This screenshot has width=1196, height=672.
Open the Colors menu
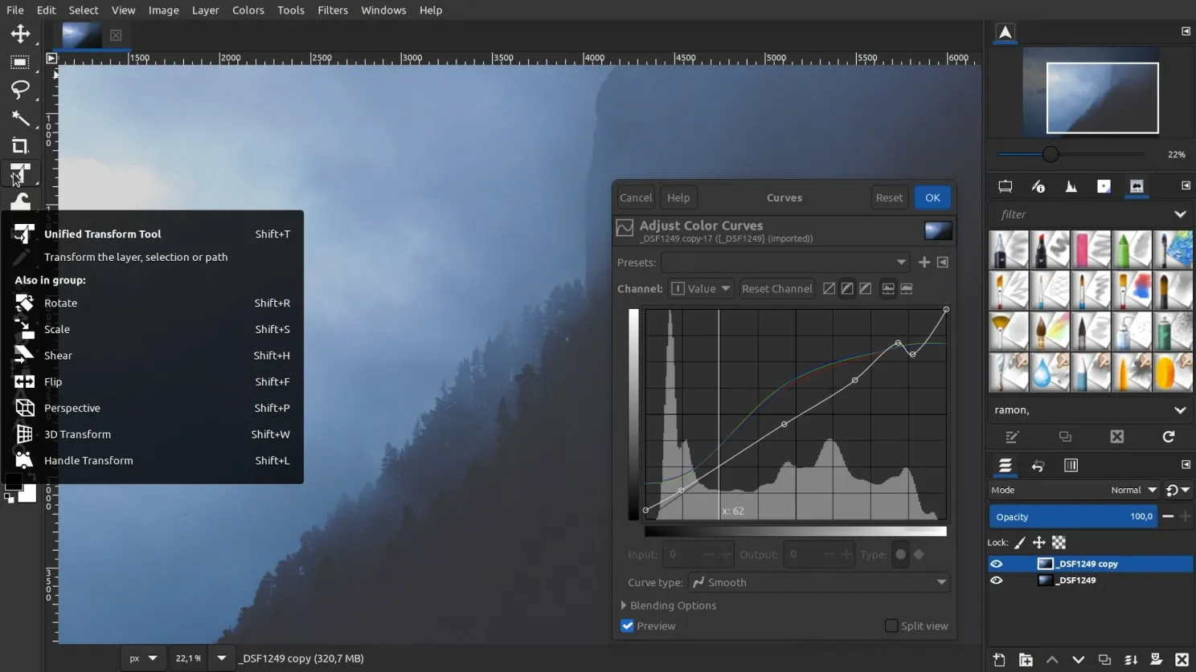248,10
